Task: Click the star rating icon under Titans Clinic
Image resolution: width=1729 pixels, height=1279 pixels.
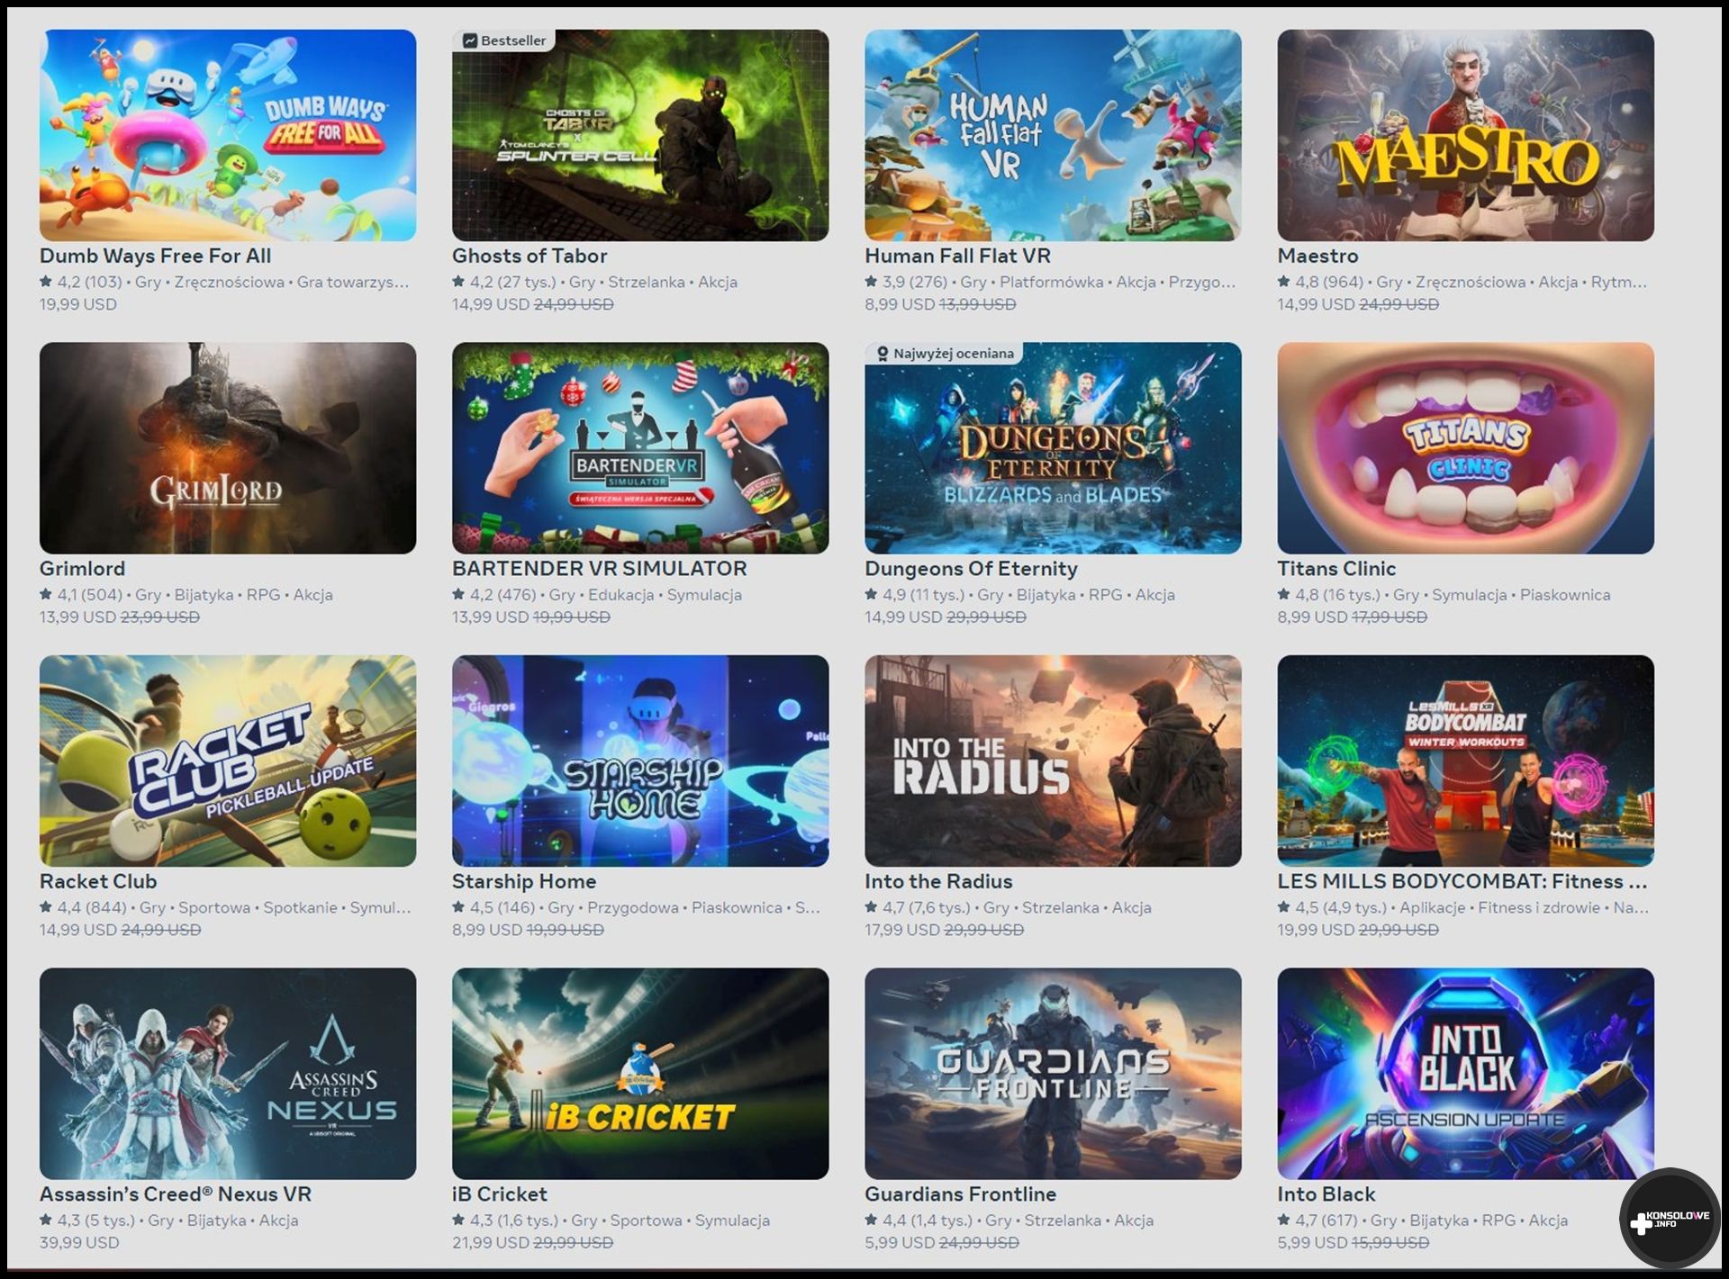Action: tap(1283, 594)
